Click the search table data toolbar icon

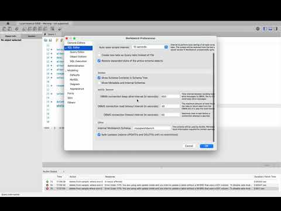coord(52,29)
